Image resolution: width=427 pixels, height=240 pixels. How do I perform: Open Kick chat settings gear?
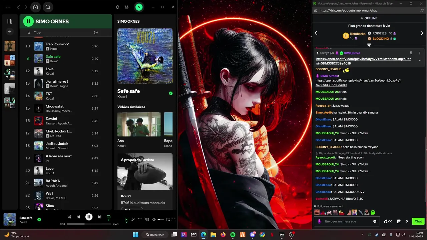tap(407, 221)
